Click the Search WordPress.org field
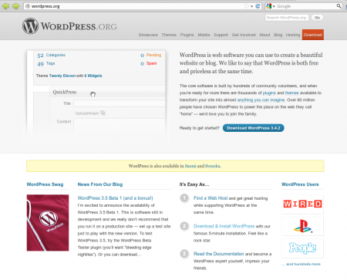 point(287,18)
